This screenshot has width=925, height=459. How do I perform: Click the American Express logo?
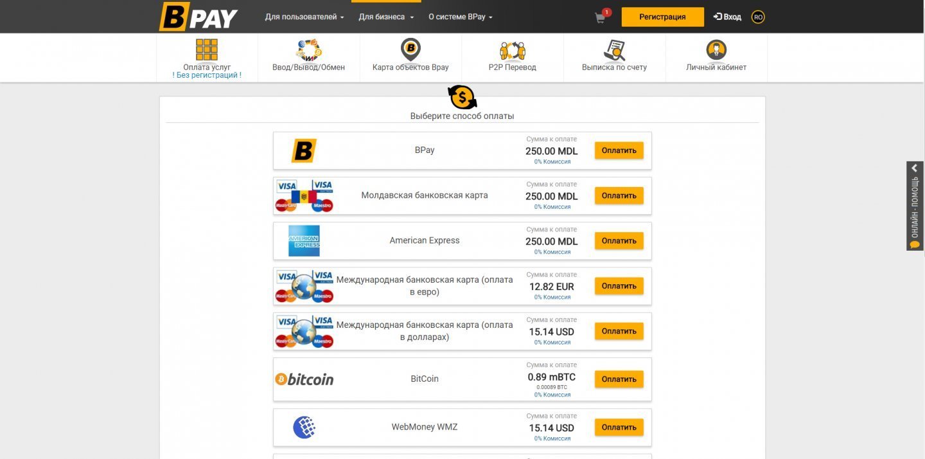tap(304, 241)
